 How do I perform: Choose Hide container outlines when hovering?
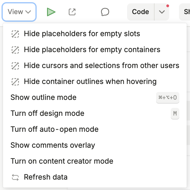coord(95,82)
